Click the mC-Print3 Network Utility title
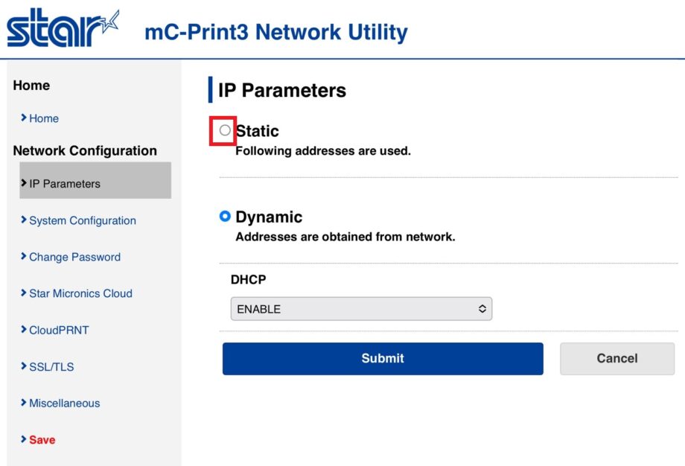Viewport: 685px width, 466px height. point(275,33)
